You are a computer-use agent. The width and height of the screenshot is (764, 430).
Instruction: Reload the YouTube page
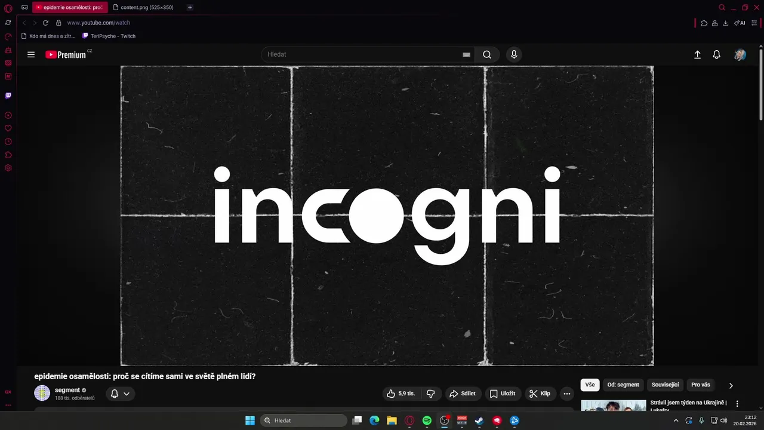tap(45, 23)
